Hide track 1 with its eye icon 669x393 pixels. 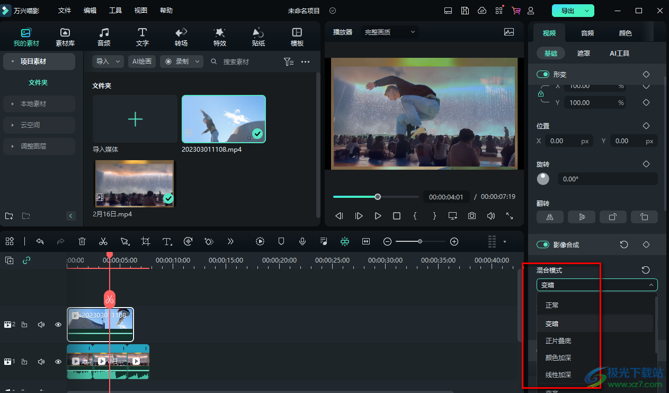[x=58, y=362]
